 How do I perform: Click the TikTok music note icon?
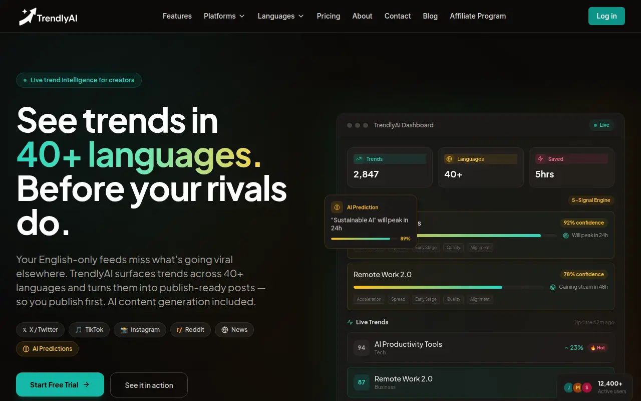[79, 330]
